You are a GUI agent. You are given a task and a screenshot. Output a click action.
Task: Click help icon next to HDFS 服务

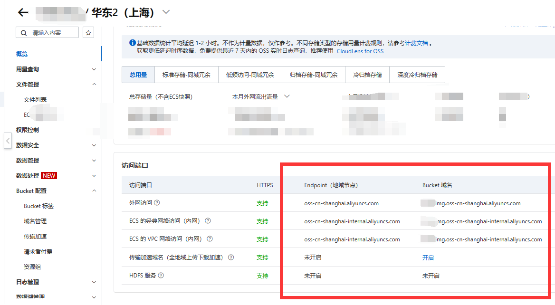[161, 276]
